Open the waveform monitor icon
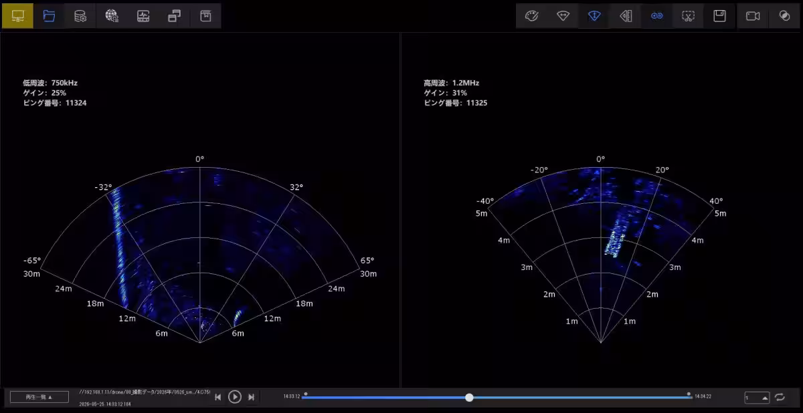Viewport: 803px width, 413px height. [143, 16]
